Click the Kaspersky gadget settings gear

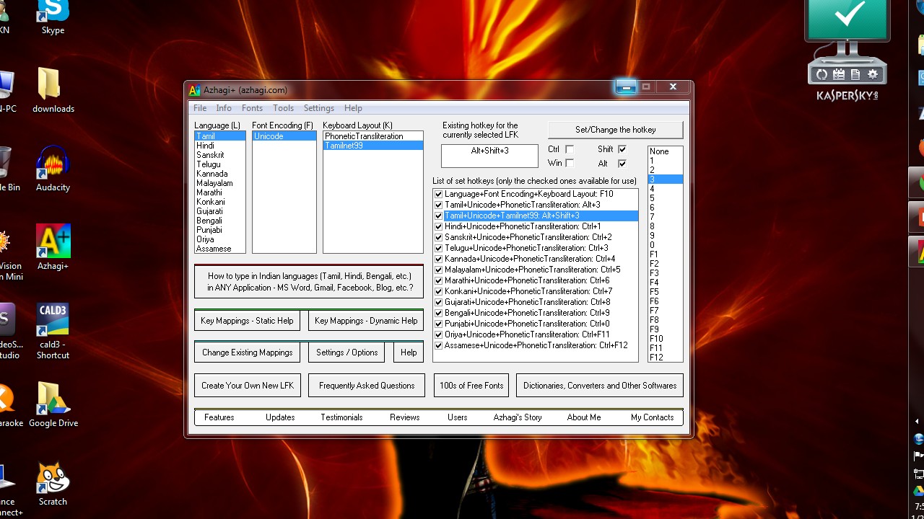pos(873,74)
